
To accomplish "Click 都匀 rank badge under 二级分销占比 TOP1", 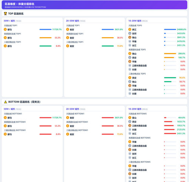I will 5,46.
